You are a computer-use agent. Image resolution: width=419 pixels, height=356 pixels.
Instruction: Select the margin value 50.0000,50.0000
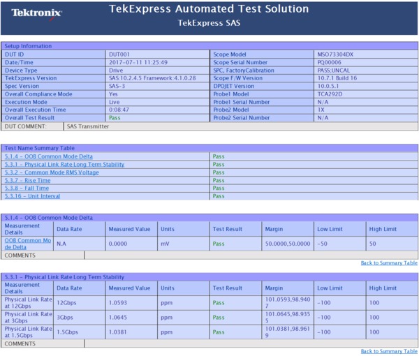tap(288, 244)
